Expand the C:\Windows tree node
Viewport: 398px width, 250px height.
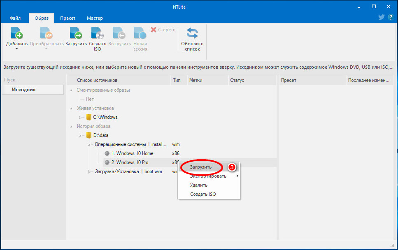tap(80, 118)
